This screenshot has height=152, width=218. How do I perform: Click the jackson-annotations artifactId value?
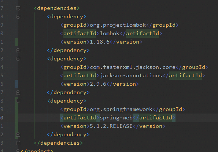click(x=131, y=76)
